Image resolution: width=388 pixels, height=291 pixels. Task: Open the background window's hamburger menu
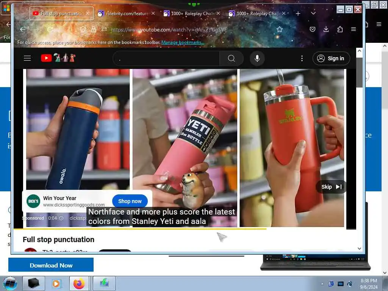(379, 24)
